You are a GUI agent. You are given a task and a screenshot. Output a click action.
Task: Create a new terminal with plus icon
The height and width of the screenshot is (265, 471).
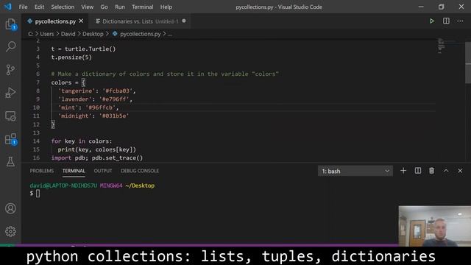(403, 171)
